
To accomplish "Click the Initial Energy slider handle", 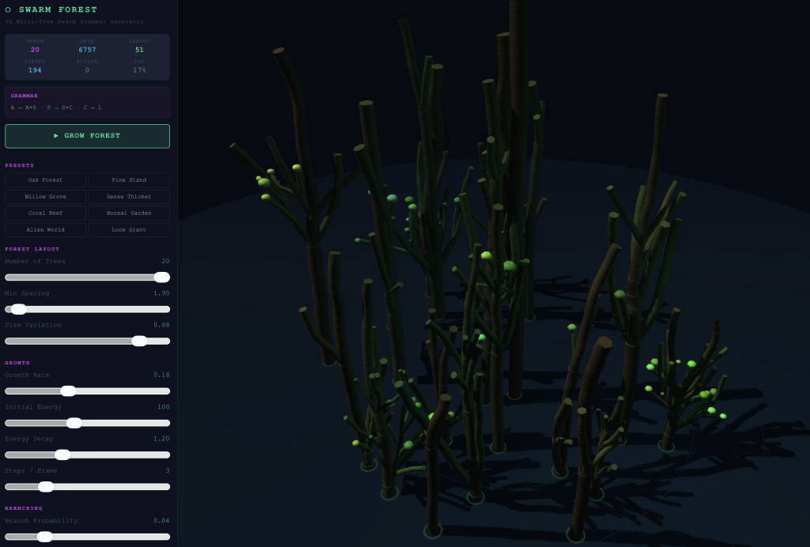I will coord(74,423).
